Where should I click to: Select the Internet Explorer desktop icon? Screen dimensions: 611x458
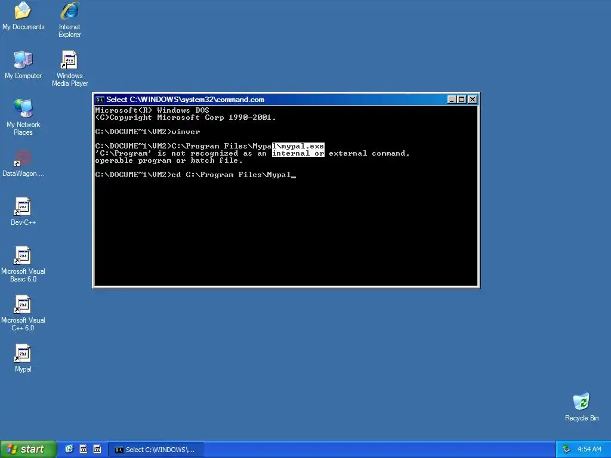(70, 20)
